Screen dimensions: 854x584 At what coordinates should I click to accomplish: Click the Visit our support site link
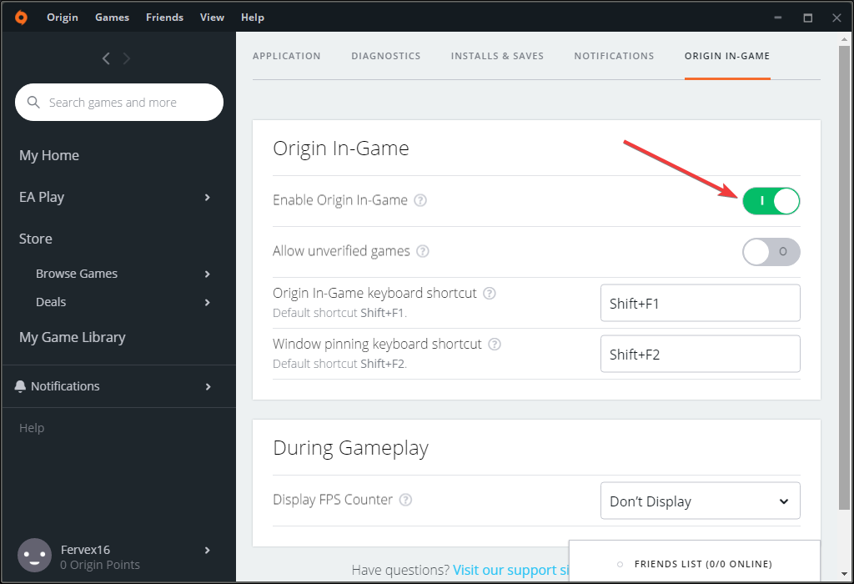tap(512, 569)
